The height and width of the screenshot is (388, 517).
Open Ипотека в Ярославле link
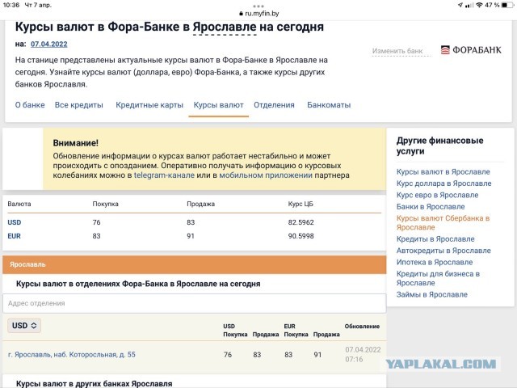pos(435,262)
